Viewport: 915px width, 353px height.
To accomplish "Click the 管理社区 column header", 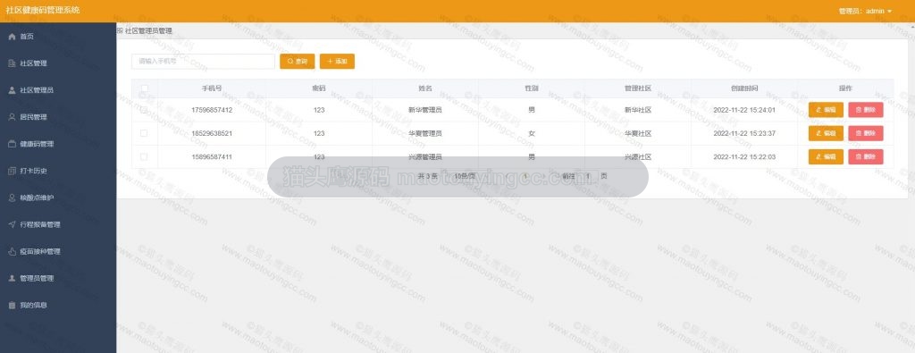I will [638, 88].
